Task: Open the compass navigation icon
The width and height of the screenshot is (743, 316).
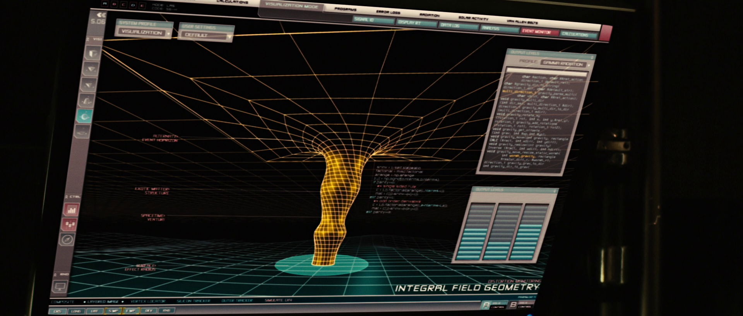Action: tap(67, 239)
